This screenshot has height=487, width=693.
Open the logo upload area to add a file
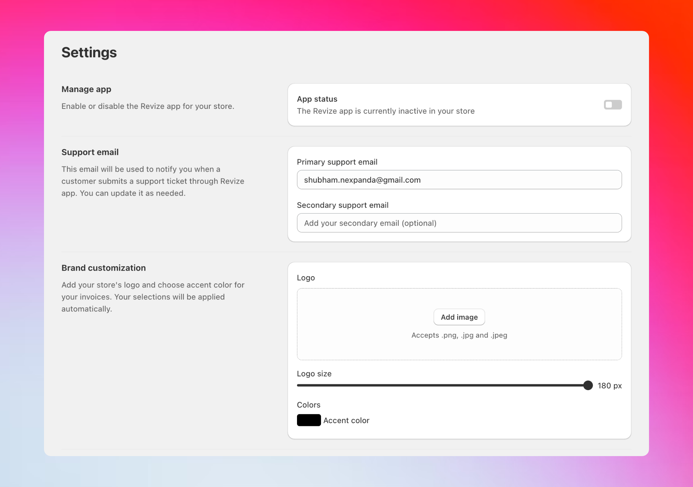click(459, 317)
